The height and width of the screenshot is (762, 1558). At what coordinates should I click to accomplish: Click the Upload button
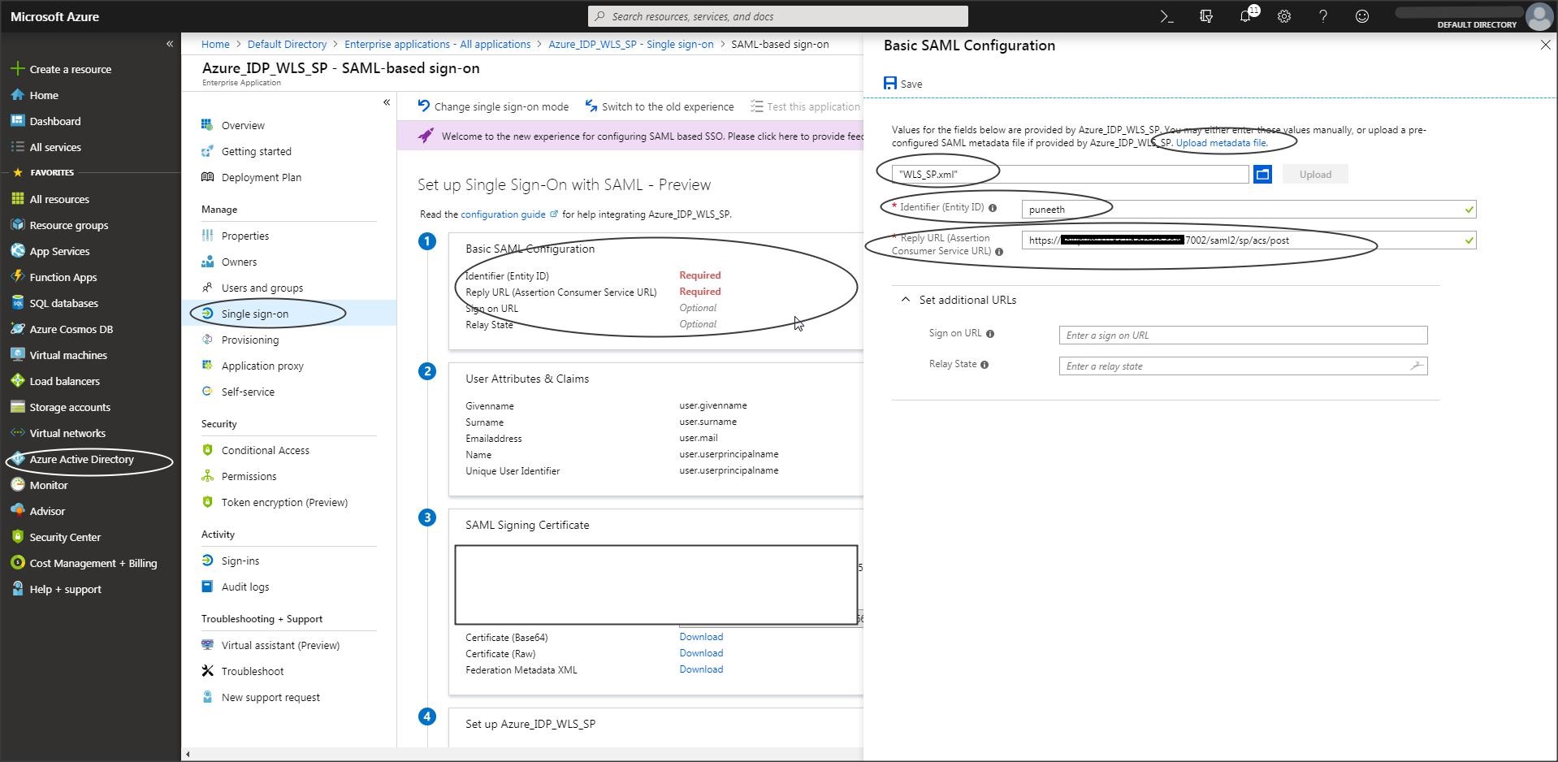click(1315, 174)
